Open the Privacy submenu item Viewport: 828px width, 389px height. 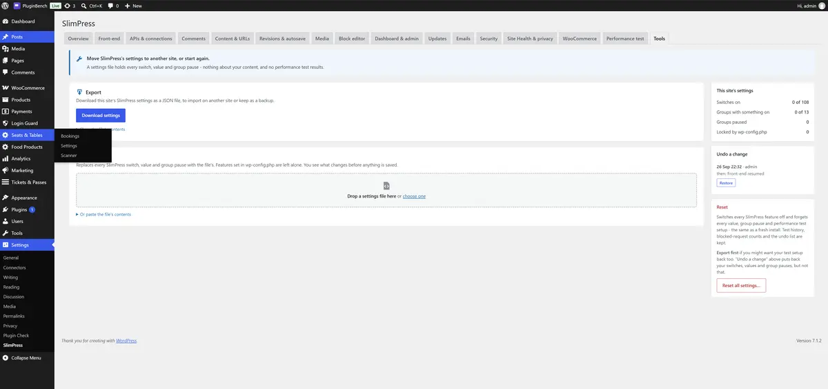10,326
